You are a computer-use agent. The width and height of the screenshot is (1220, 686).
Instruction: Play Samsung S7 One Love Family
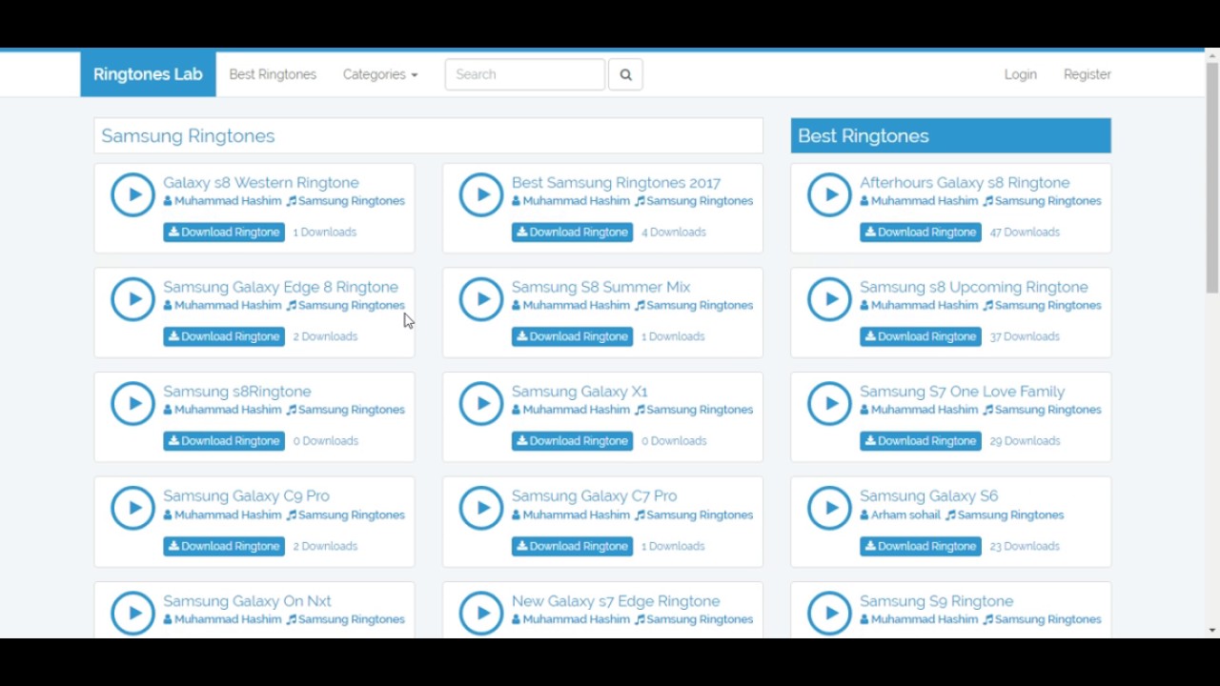pyautogui.click(x=830, y=403)
